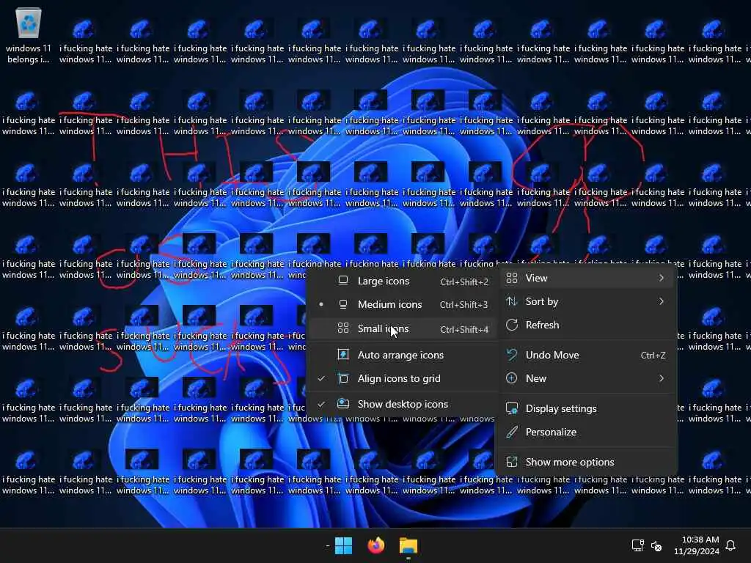Open File Explorer from the taskbar

coord(409,545)
